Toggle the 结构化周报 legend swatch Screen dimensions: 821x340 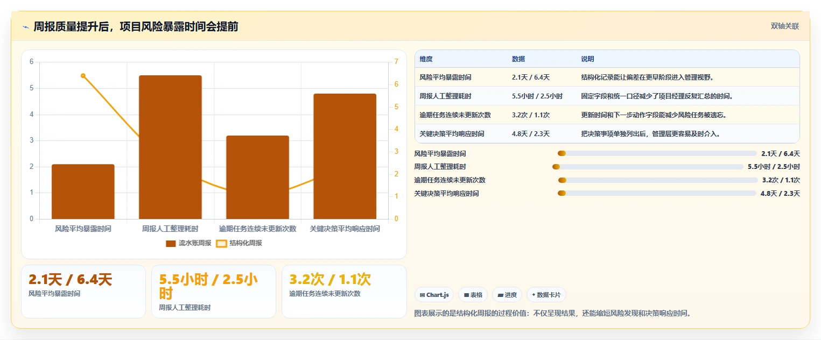221,243
